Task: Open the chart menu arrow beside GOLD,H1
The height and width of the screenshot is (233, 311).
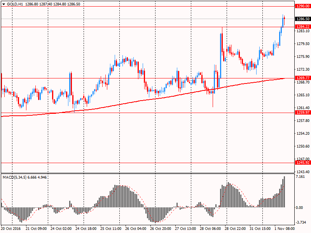Action: [4, 4]
